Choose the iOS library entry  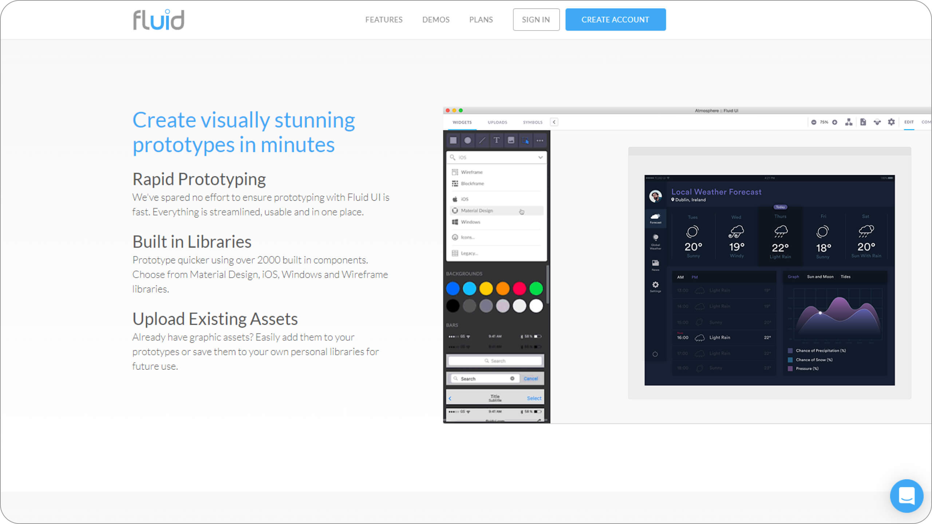497,199
